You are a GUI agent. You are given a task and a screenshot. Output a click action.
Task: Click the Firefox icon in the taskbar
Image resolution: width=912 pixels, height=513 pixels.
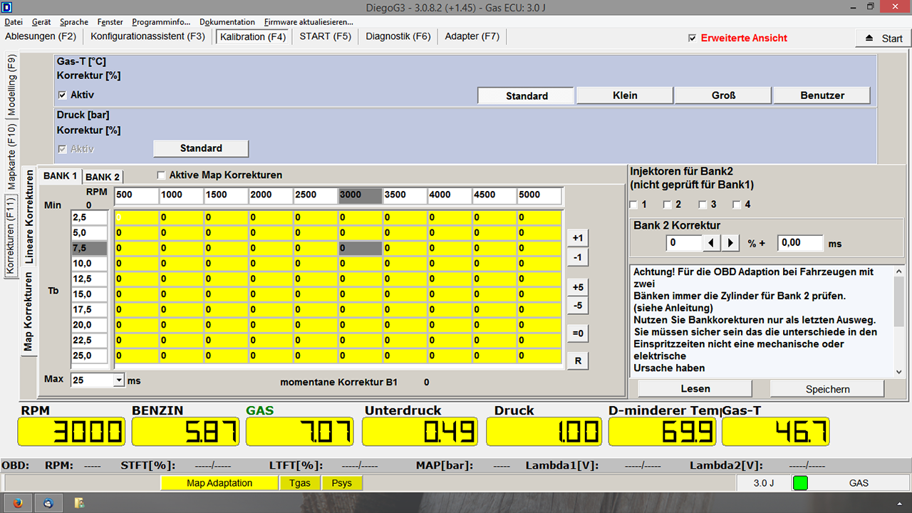[18, 502]
